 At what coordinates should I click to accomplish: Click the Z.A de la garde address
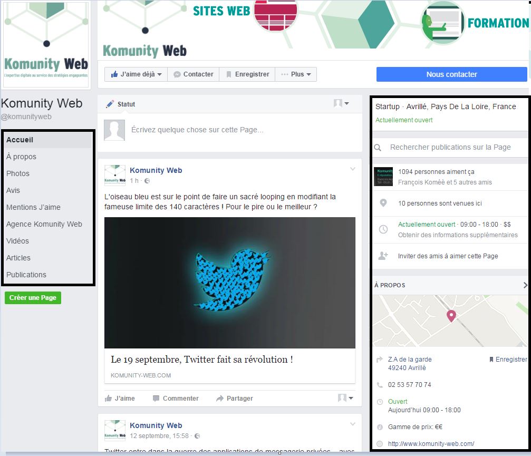tap(410, 364)
